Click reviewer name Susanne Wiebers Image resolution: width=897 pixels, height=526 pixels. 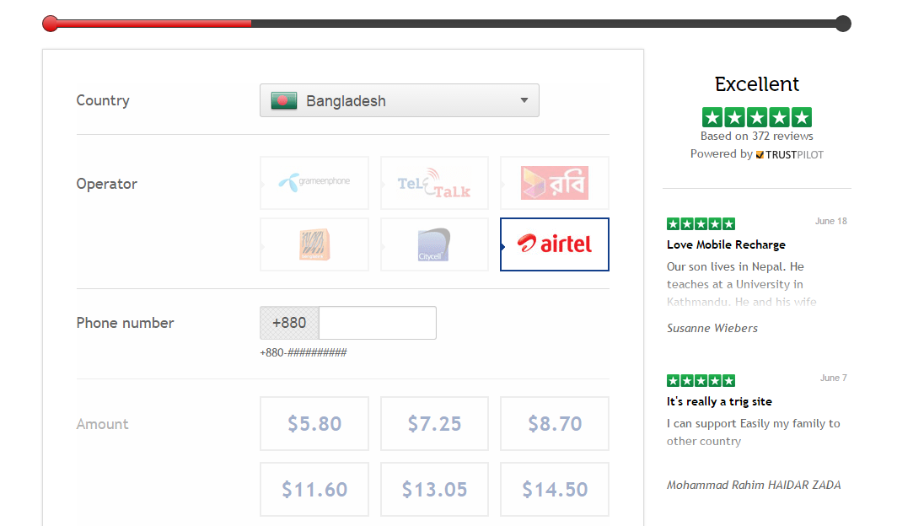[712, 328]
